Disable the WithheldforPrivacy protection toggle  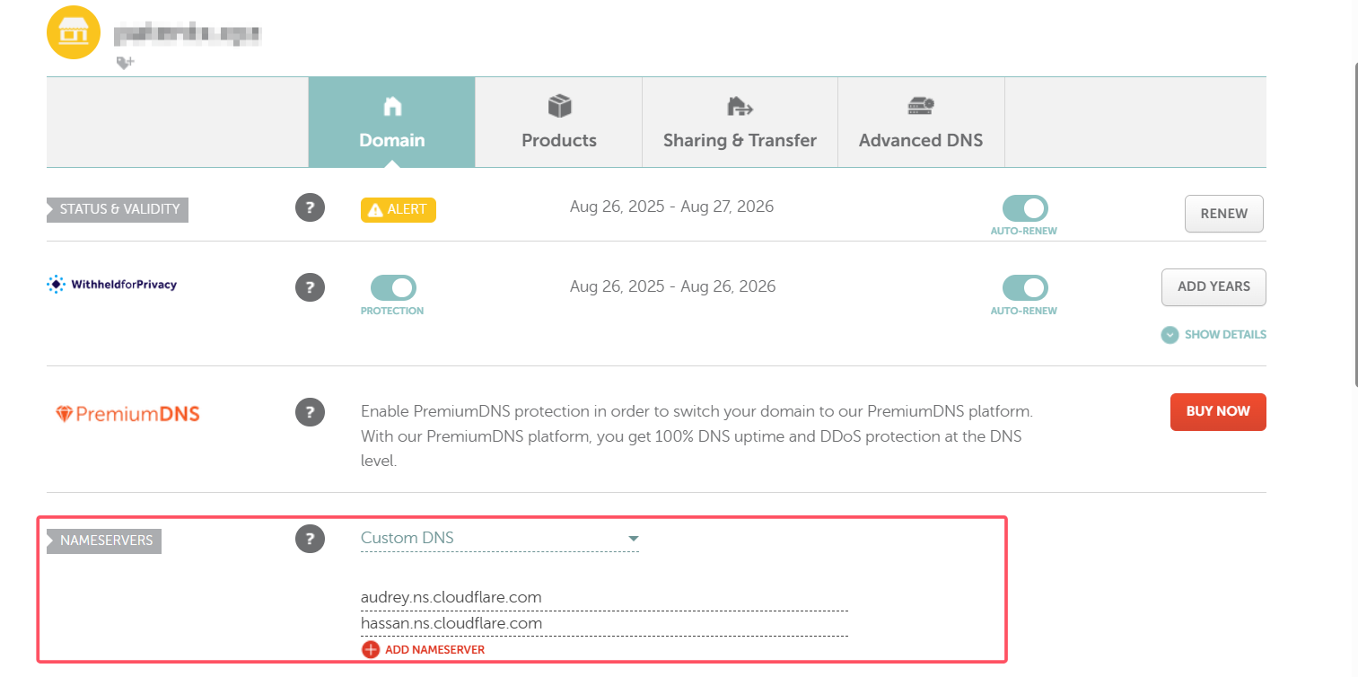392,286
